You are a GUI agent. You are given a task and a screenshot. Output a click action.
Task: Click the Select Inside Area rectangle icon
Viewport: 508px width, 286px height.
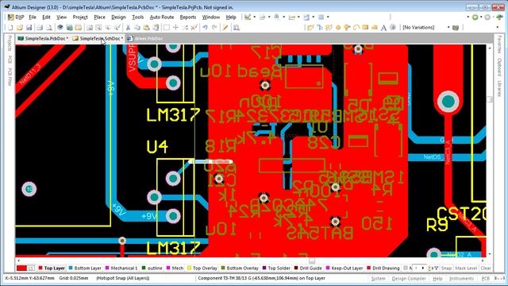pos(167,28)
